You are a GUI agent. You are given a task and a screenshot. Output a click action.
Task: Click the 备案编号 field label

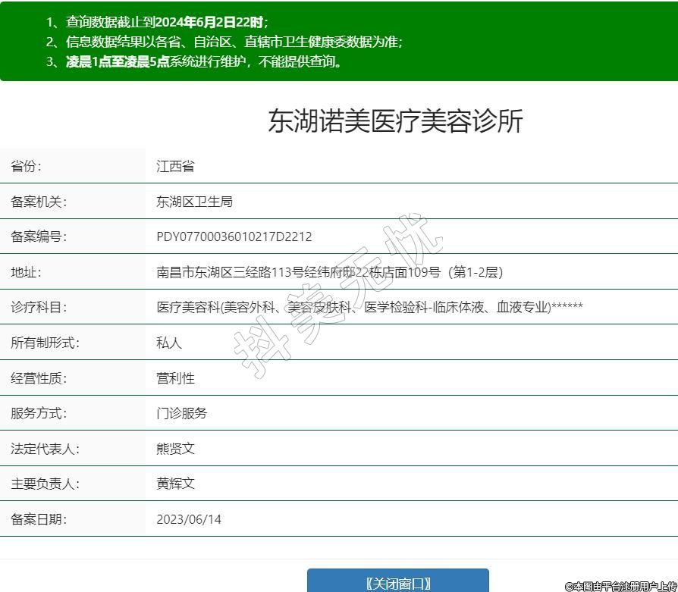(x=39, y=236)
